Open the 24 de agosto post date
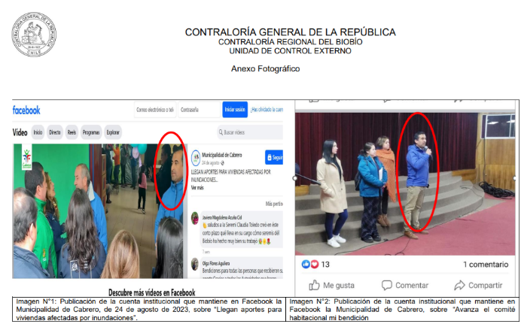 [211, 163]
